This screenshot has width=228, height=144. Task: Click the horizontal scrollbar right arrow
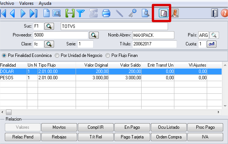219,112
